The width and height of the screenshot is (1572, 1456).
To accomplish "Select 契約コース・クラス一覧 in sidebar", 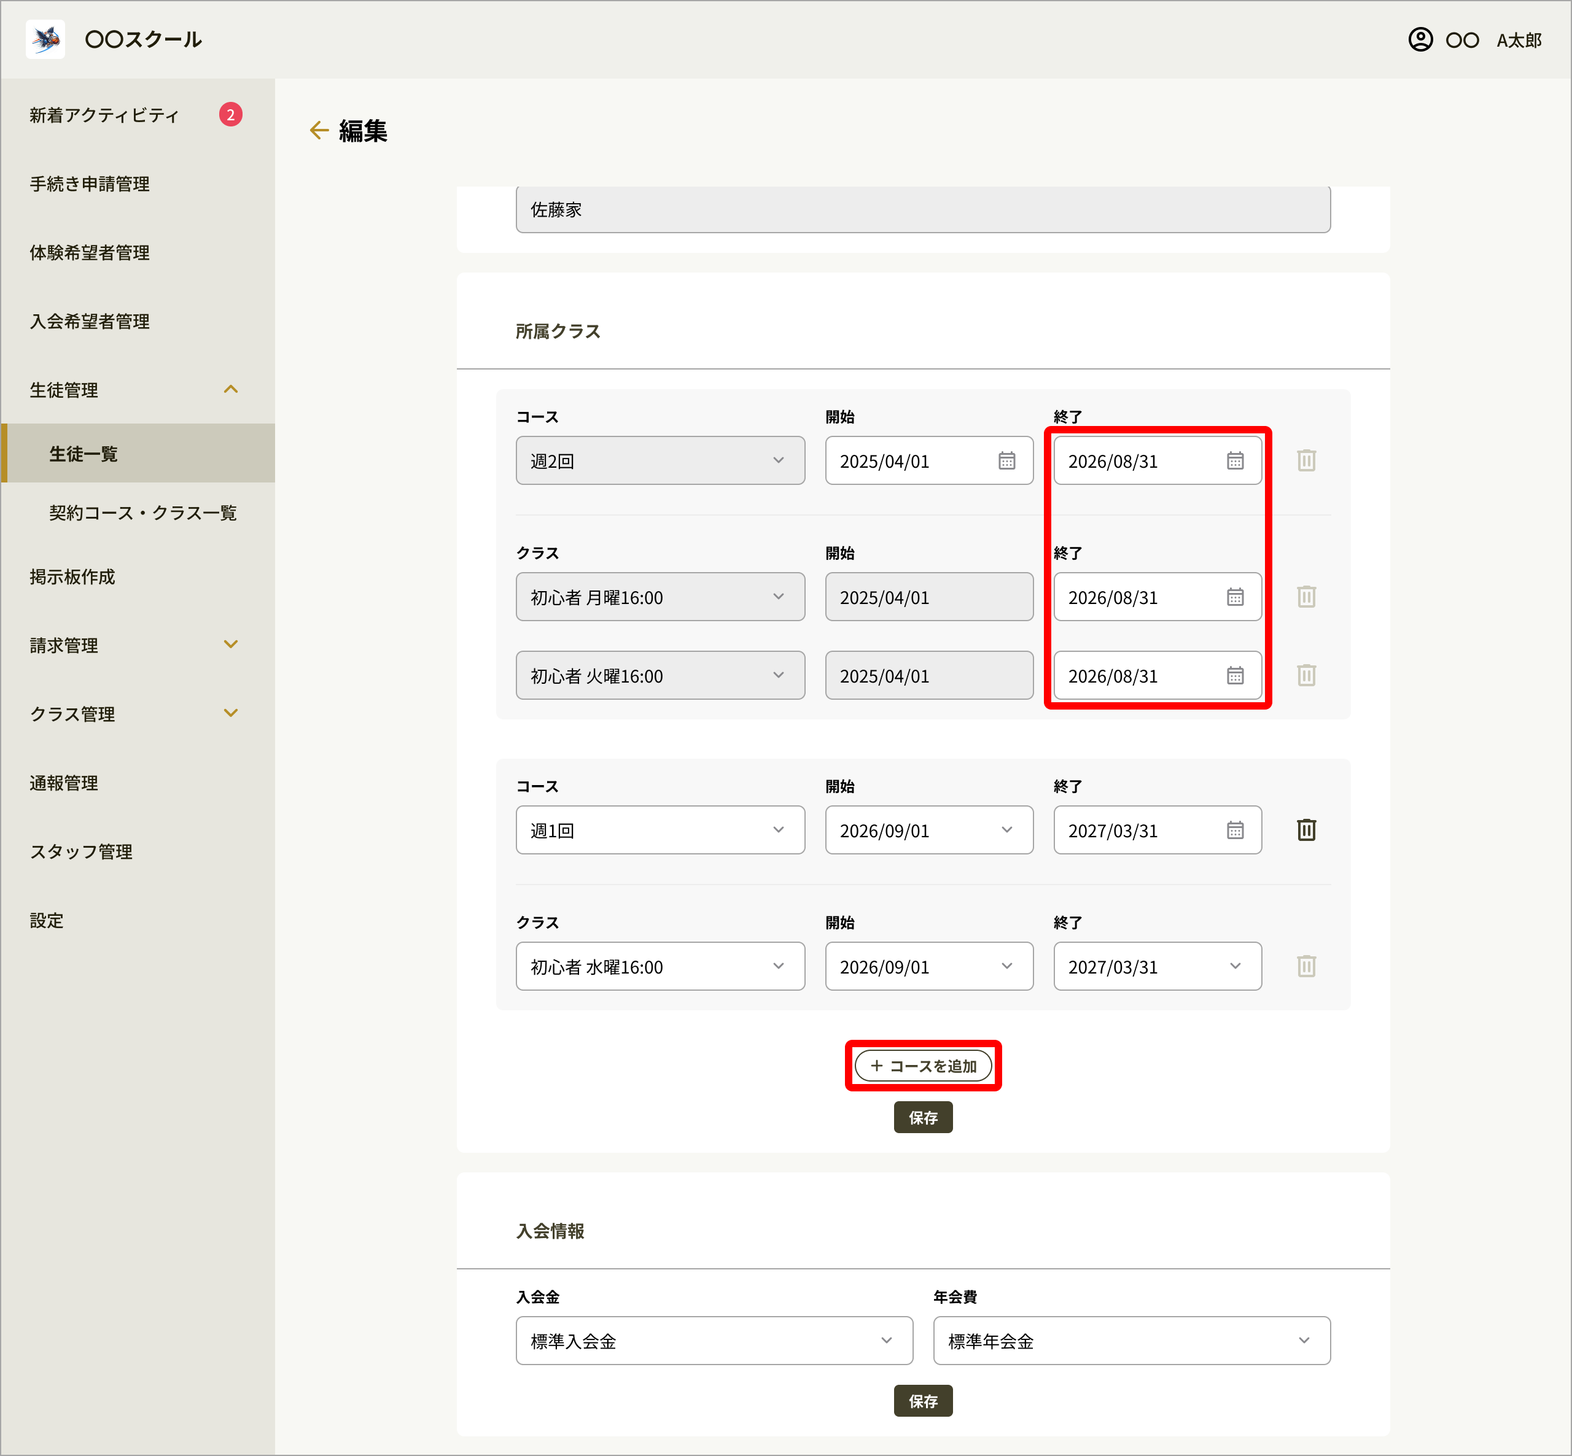I will [142, 512].
